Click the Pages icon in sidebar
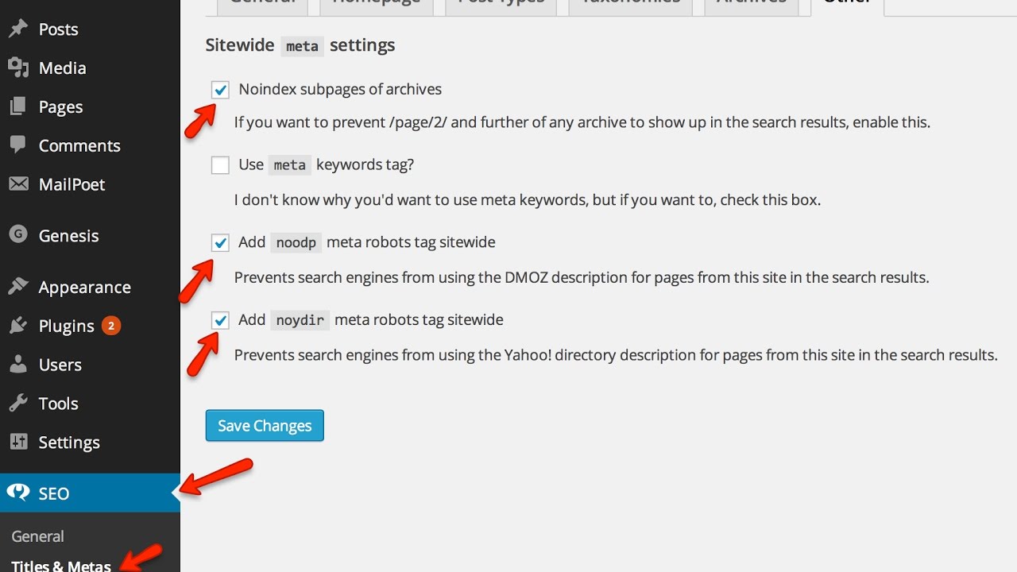Image resolution: width=1017 pixels, height=572 pixels. (17, 107)
